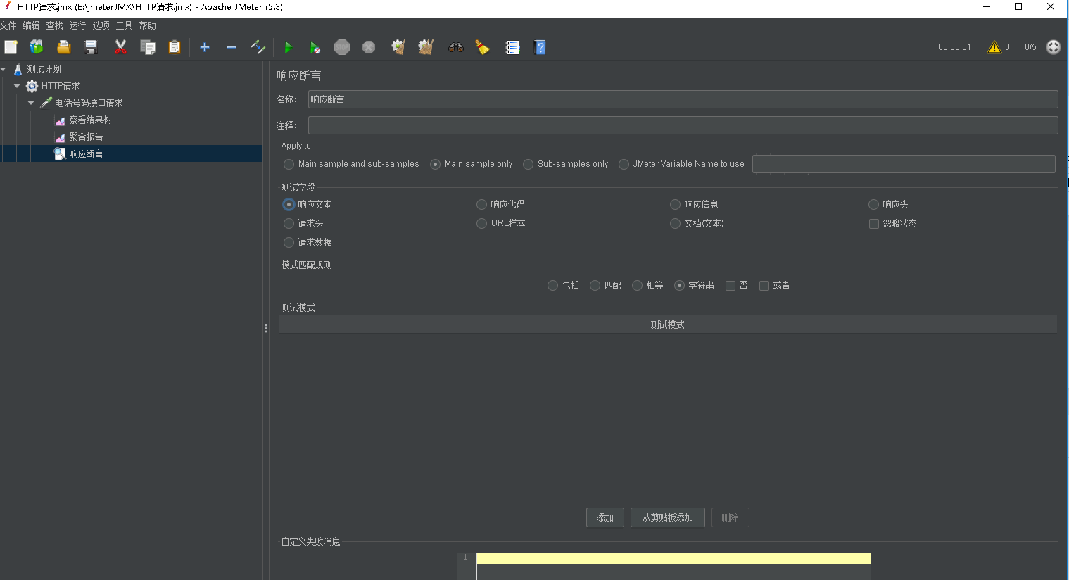This screenshot has width=1069, height=580.
Task: Click into the 注释 input field
Action: (x=683, y=125)
